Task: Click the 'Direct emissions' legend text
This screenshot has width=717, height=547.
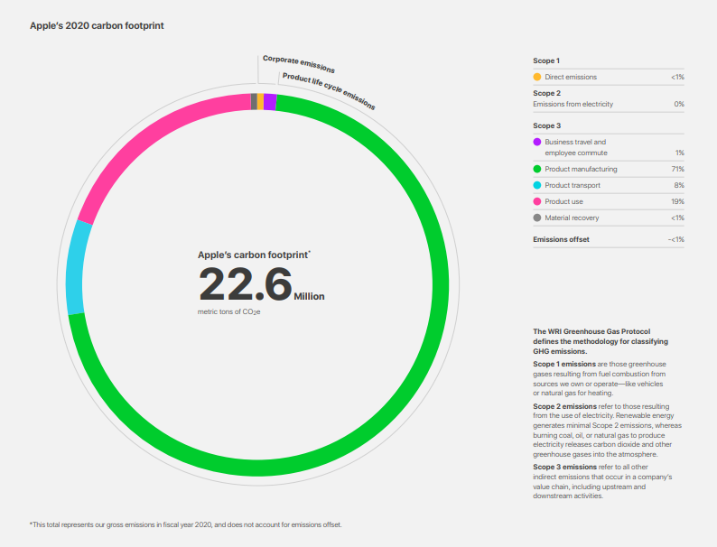Action: coord(571,77)
